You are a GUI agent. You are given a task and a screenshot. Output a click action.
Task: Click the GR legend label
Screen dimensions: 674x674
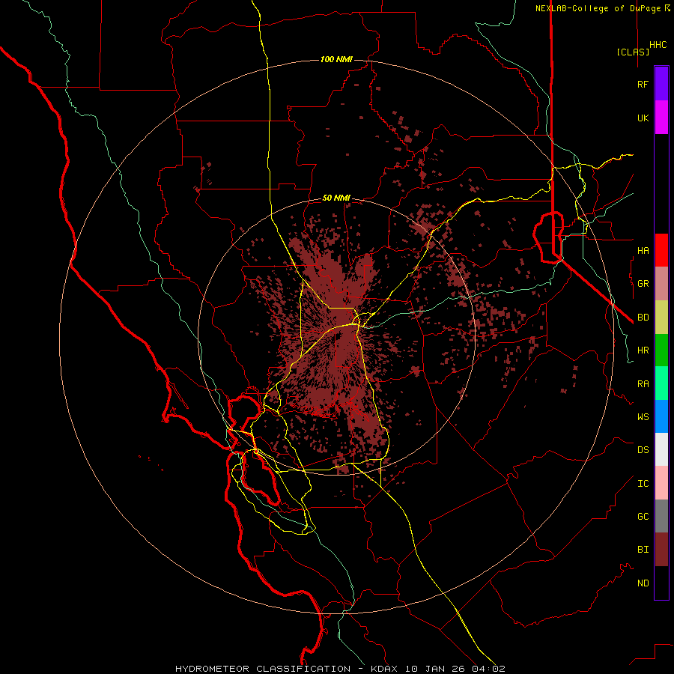[643, 284]
